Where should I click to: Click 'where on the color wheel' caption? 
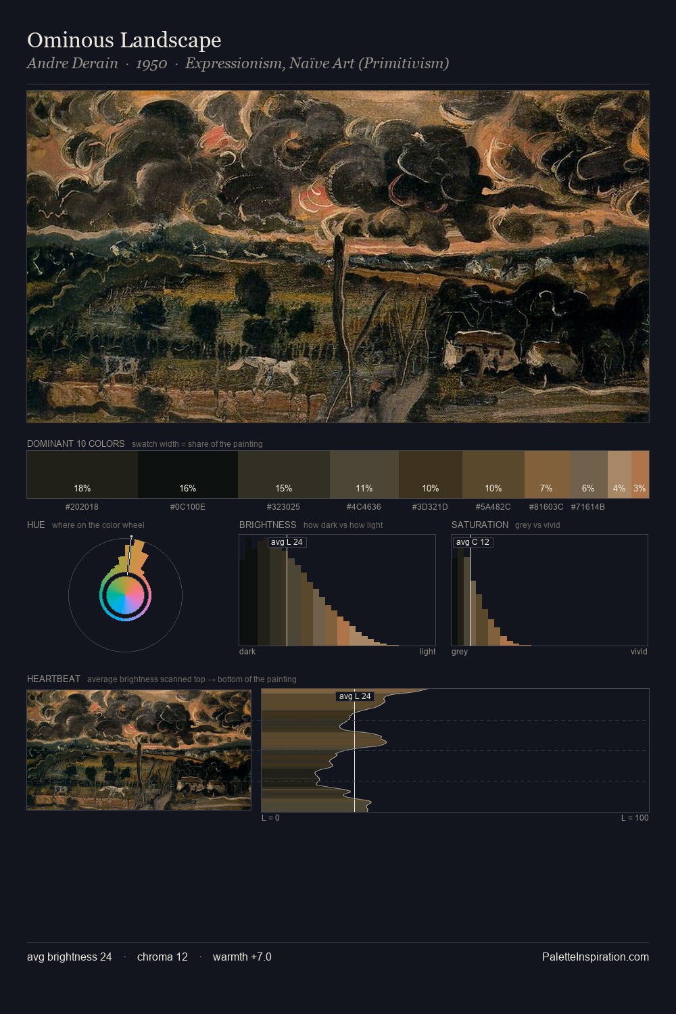click(x=98, y=525)
